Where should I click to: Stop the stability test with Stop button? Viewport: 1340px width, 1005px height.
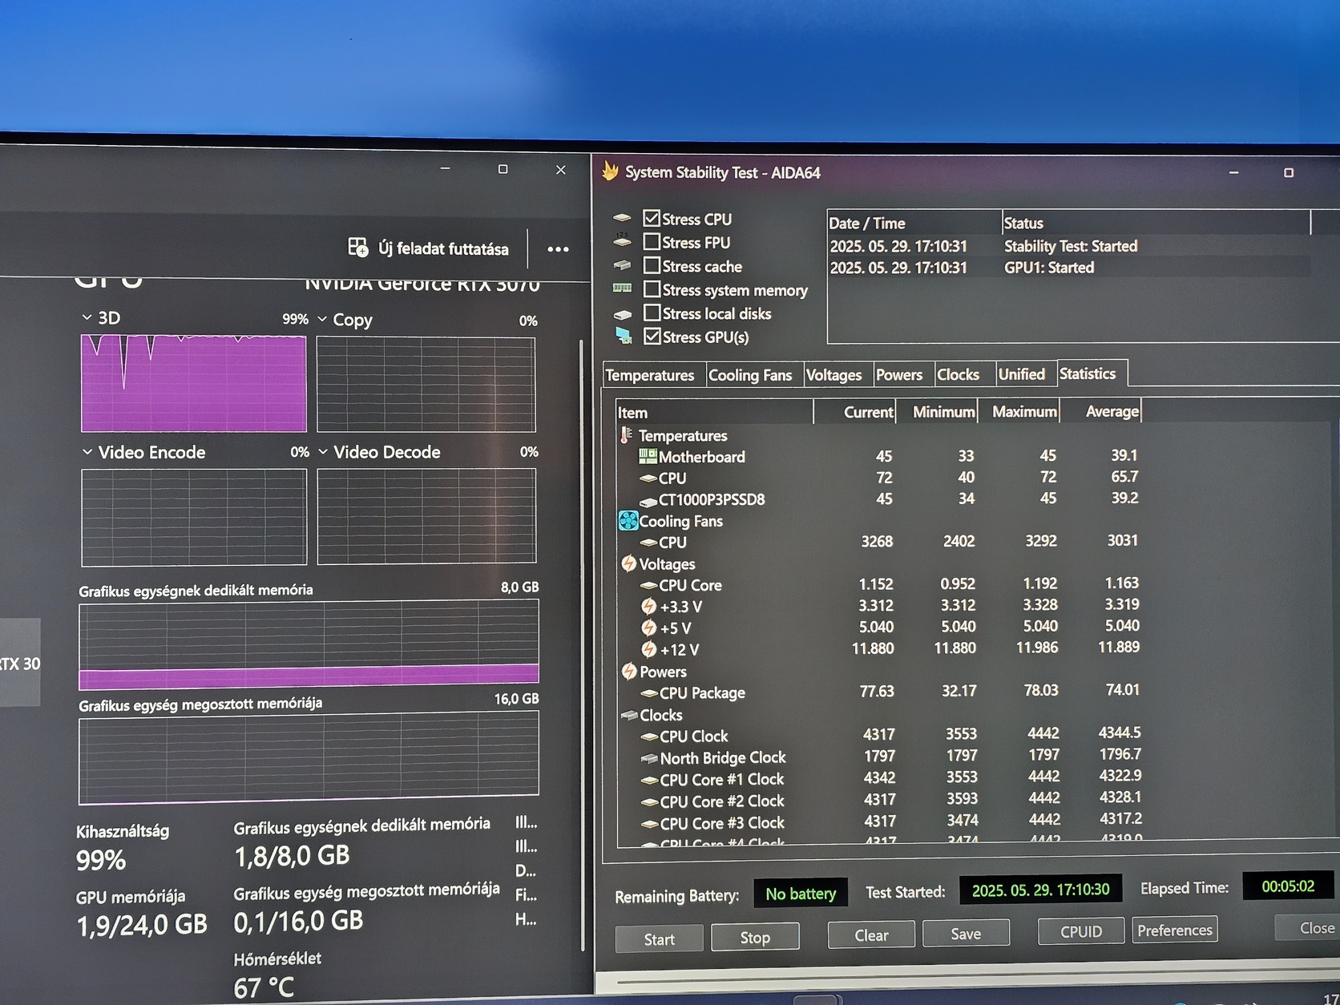[755, 937]
